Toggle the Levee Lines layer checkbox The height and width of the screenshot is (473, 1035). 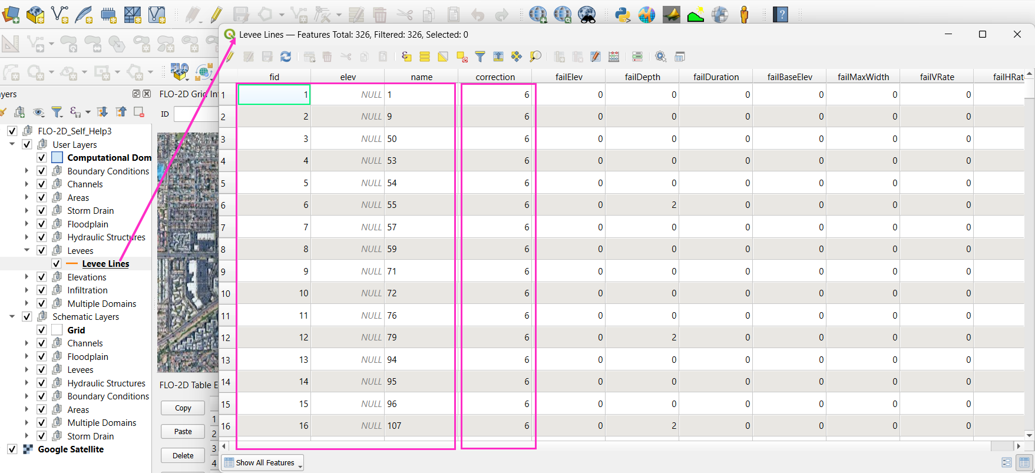57,264
